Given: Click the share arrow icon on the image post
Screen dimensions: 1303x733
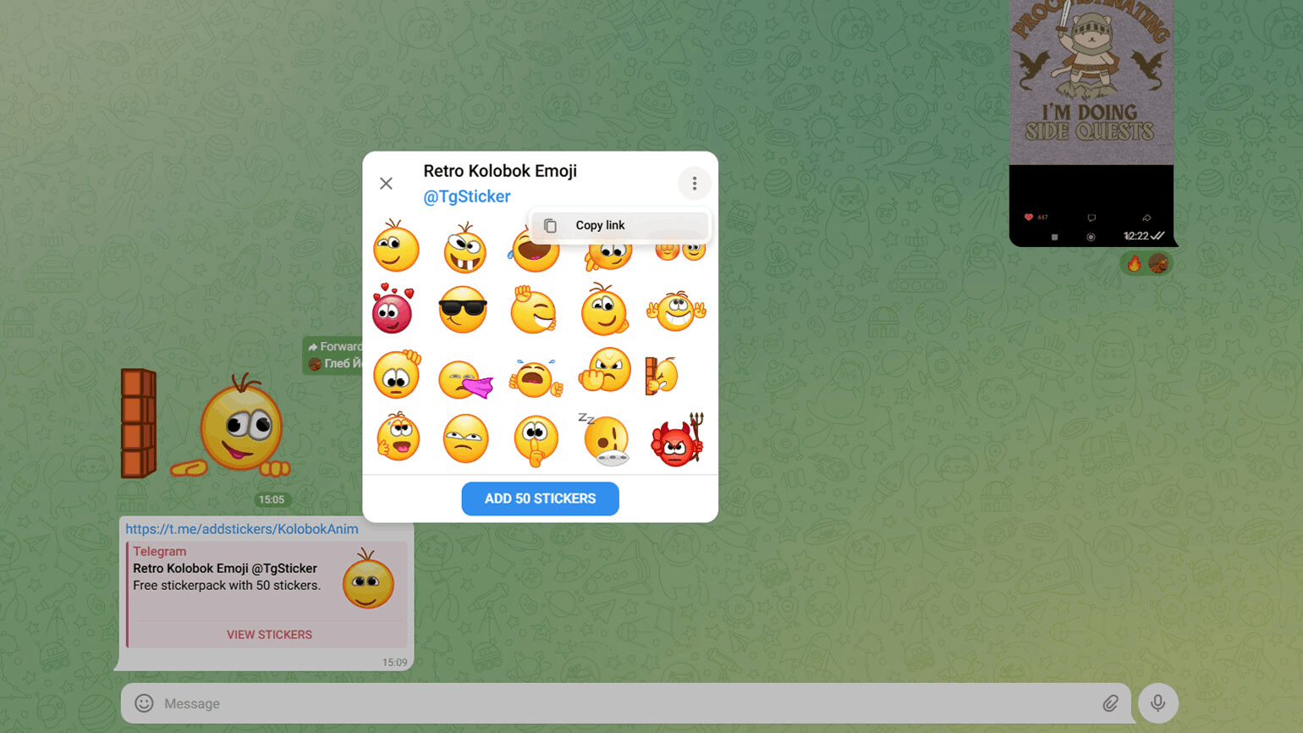Looking at the screenshot, I should pyautogui.click(x=1146, y=218).
